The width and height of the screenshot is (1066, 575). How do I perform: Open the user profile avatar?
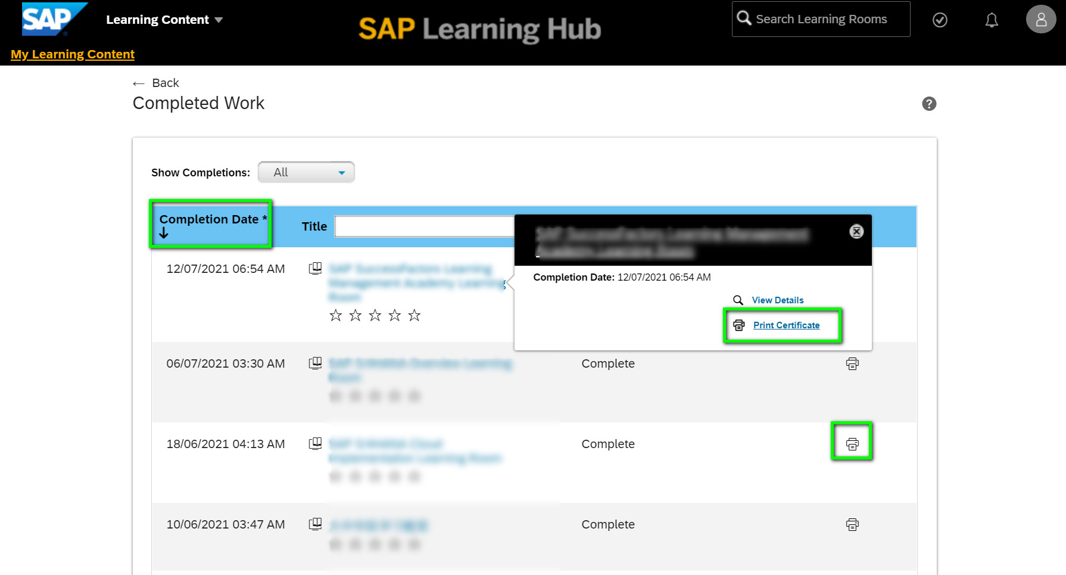click(1041, 19)
